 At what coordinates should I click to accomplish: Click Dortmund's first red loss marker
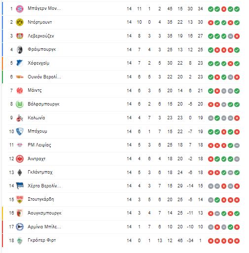pos(211,23)
